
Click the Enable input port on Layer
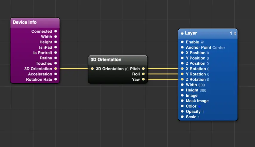182,42
